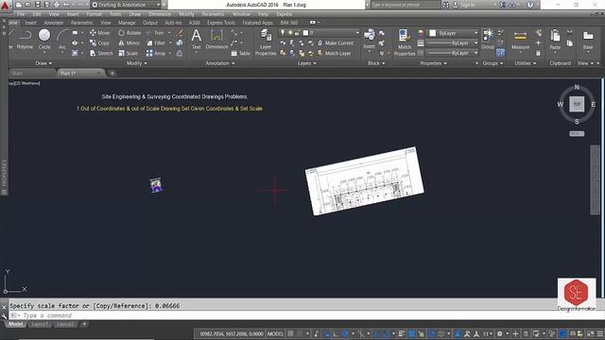
Task: Activate the Move command
Action: pyautogui.click(x=99, y=33)
